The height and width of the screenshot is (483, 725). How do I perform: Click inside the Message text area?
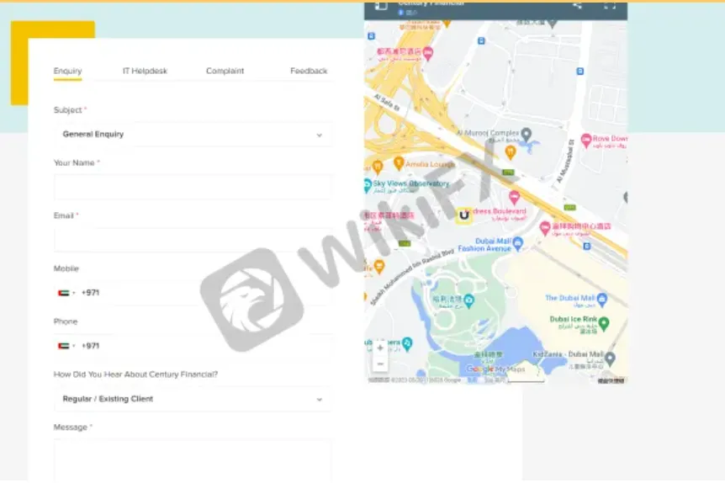(193, 460)
